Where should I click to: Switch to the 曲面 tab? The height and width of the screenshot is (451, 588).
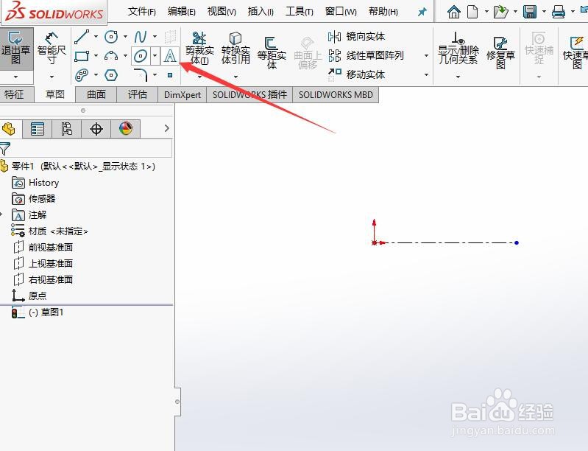point(96,94)
